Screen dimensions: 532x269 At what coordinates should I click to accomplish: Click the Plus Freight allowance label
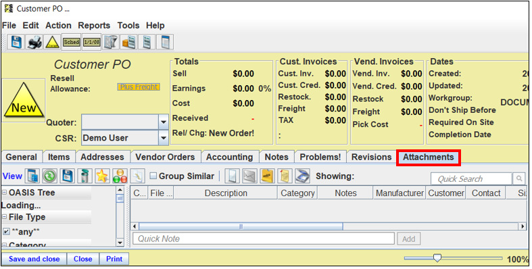pos(139,87)
